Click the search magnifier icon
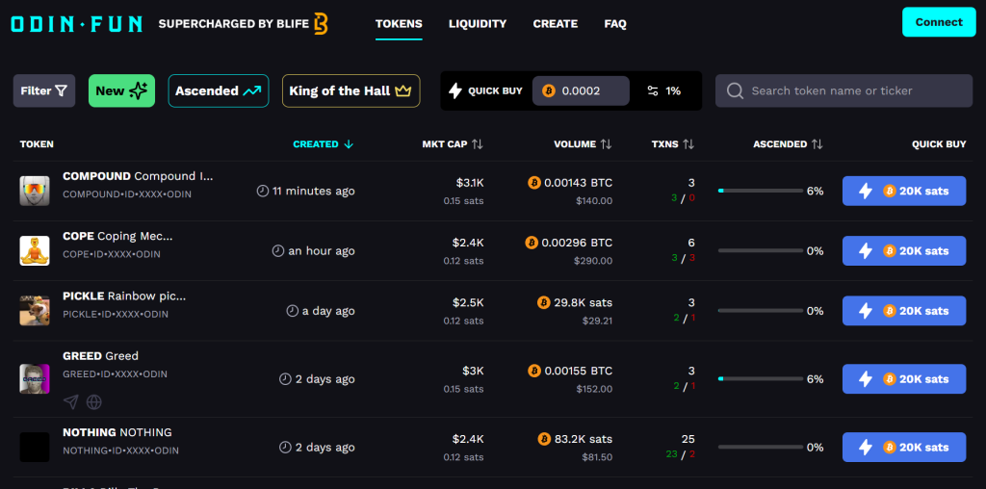 coord(735,91)
